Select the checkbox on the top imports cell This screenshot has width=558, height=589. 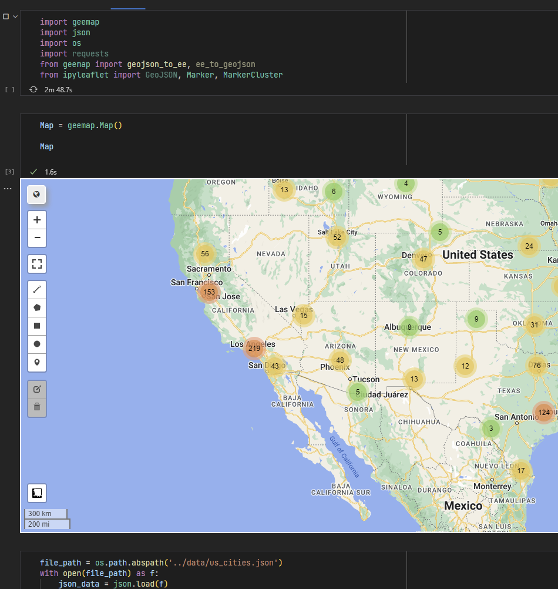click(x=6, y=16)
